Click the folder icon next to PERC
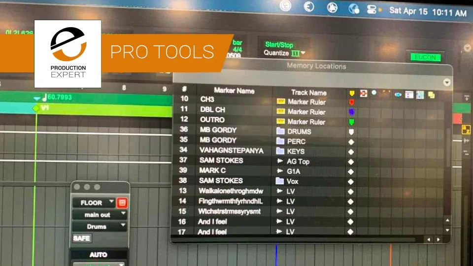This screenshot has width=473, height=266. coord(280,141)
